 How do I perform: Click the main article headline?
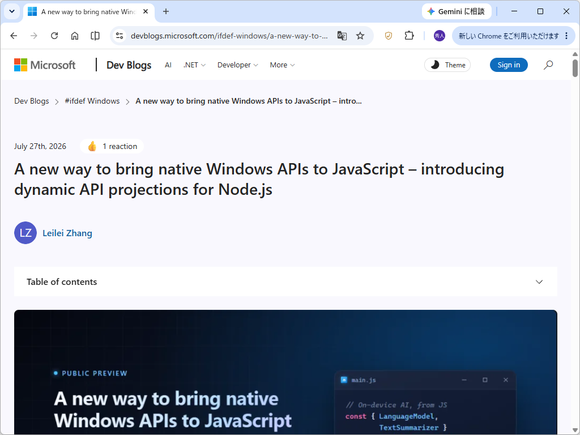click(x=259, y=180)
